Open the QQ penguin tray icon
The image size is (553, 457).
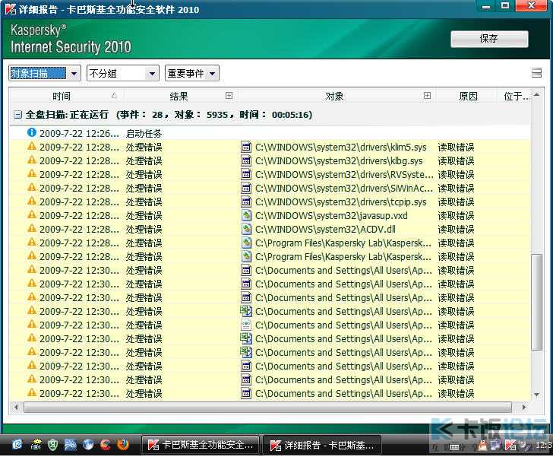[482, 446]
